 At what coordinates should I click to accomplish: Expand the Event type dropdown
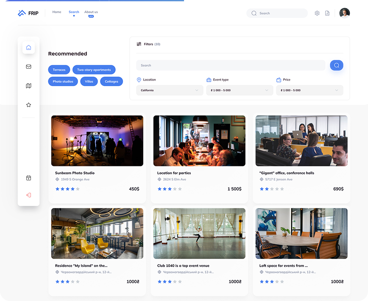(240, 90)
